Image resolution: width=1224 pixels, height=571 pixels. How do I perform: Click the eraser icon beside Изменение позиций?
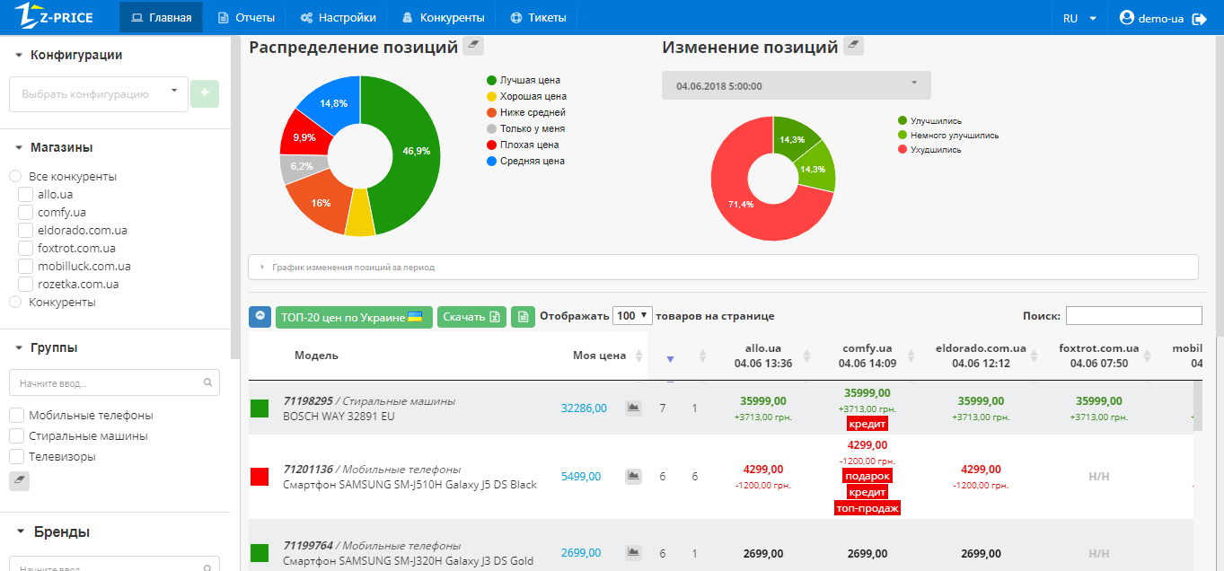point(853,47)
